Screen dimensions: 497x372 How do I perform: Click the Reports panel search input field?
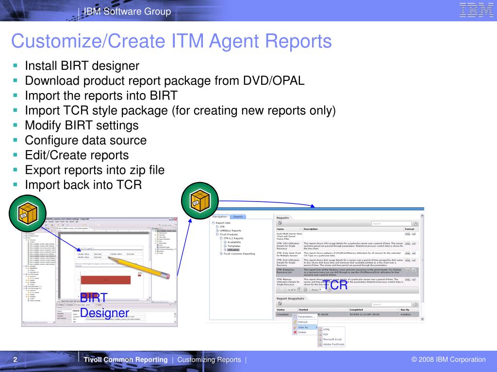(x=392, y=224)
